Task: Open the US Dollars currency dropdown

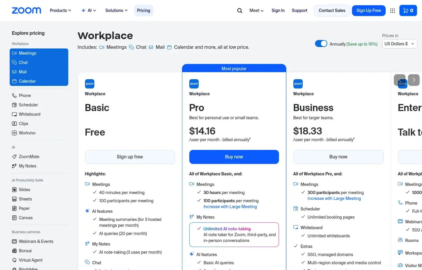Action: [400, 44]
